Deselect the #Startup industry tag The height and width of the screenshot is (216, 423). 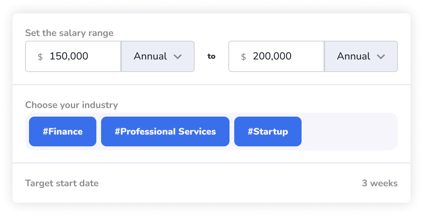tap(268, 131)
